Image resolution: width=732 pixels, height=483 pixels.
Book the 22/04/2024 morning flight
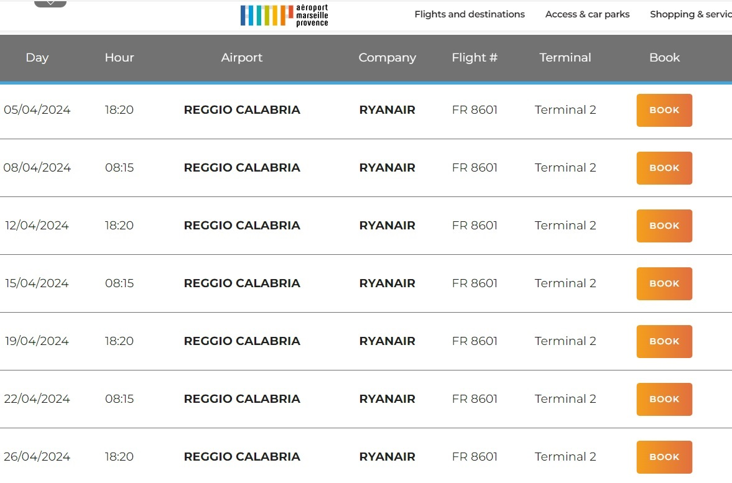[x=664, y=399]
